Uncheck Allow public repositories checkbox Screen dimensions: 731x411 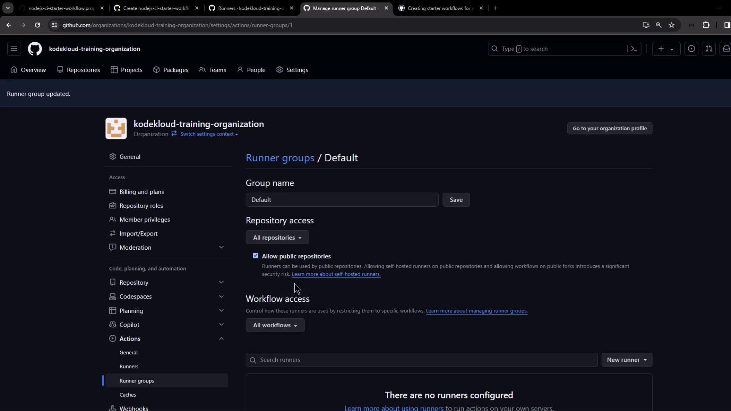pos(255,256)
